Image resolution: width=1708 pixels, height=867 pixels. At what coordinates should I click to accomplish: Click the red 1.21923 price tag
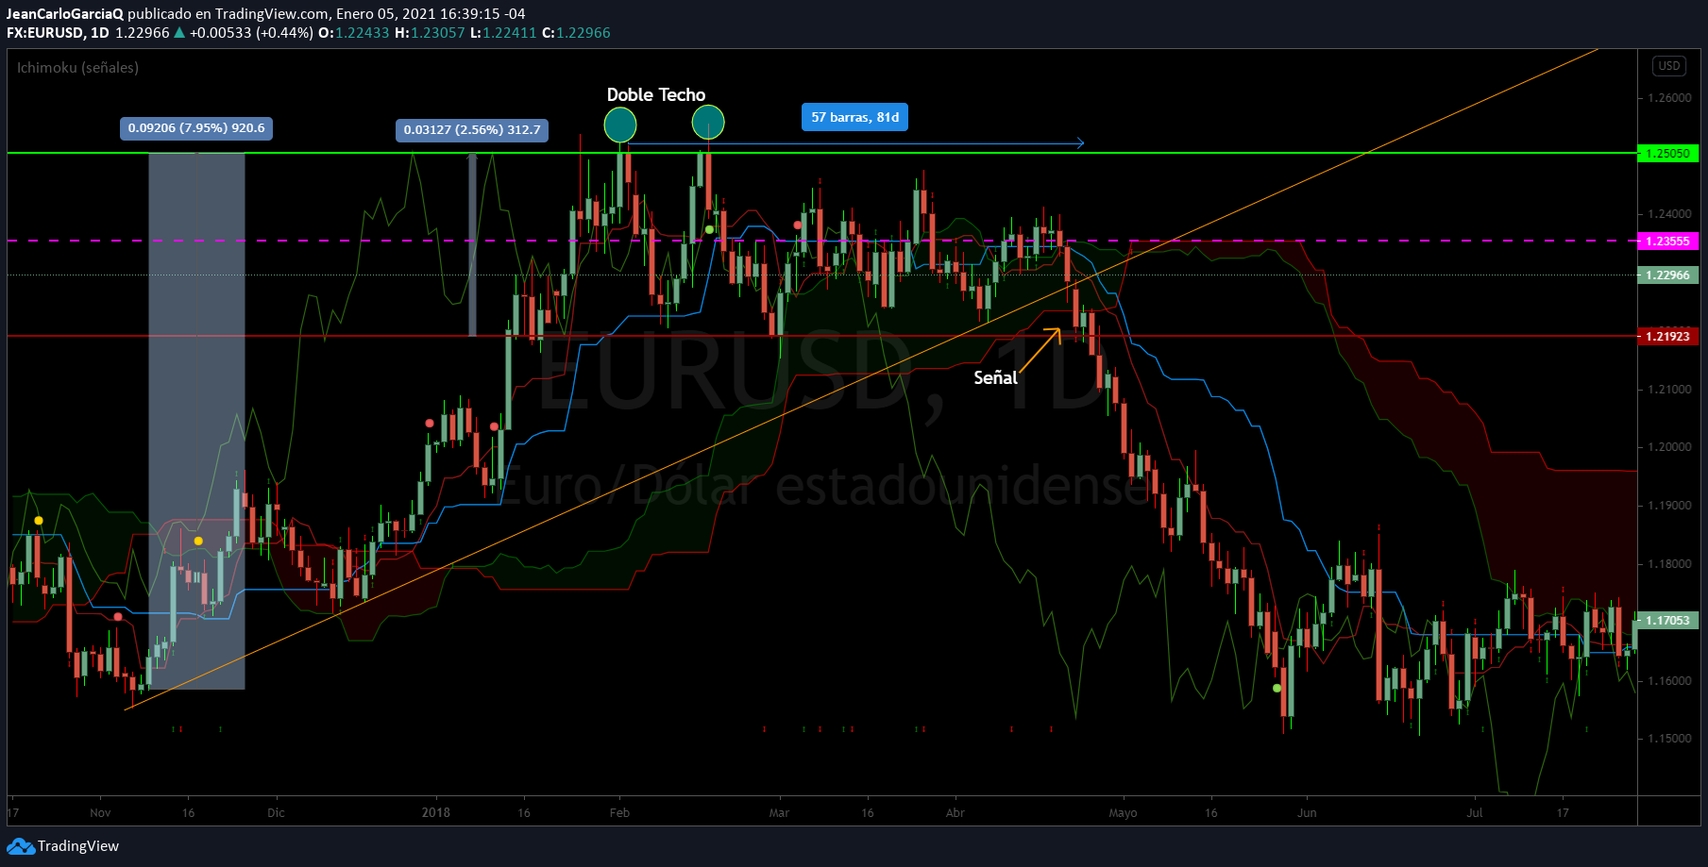[1667, 337]
